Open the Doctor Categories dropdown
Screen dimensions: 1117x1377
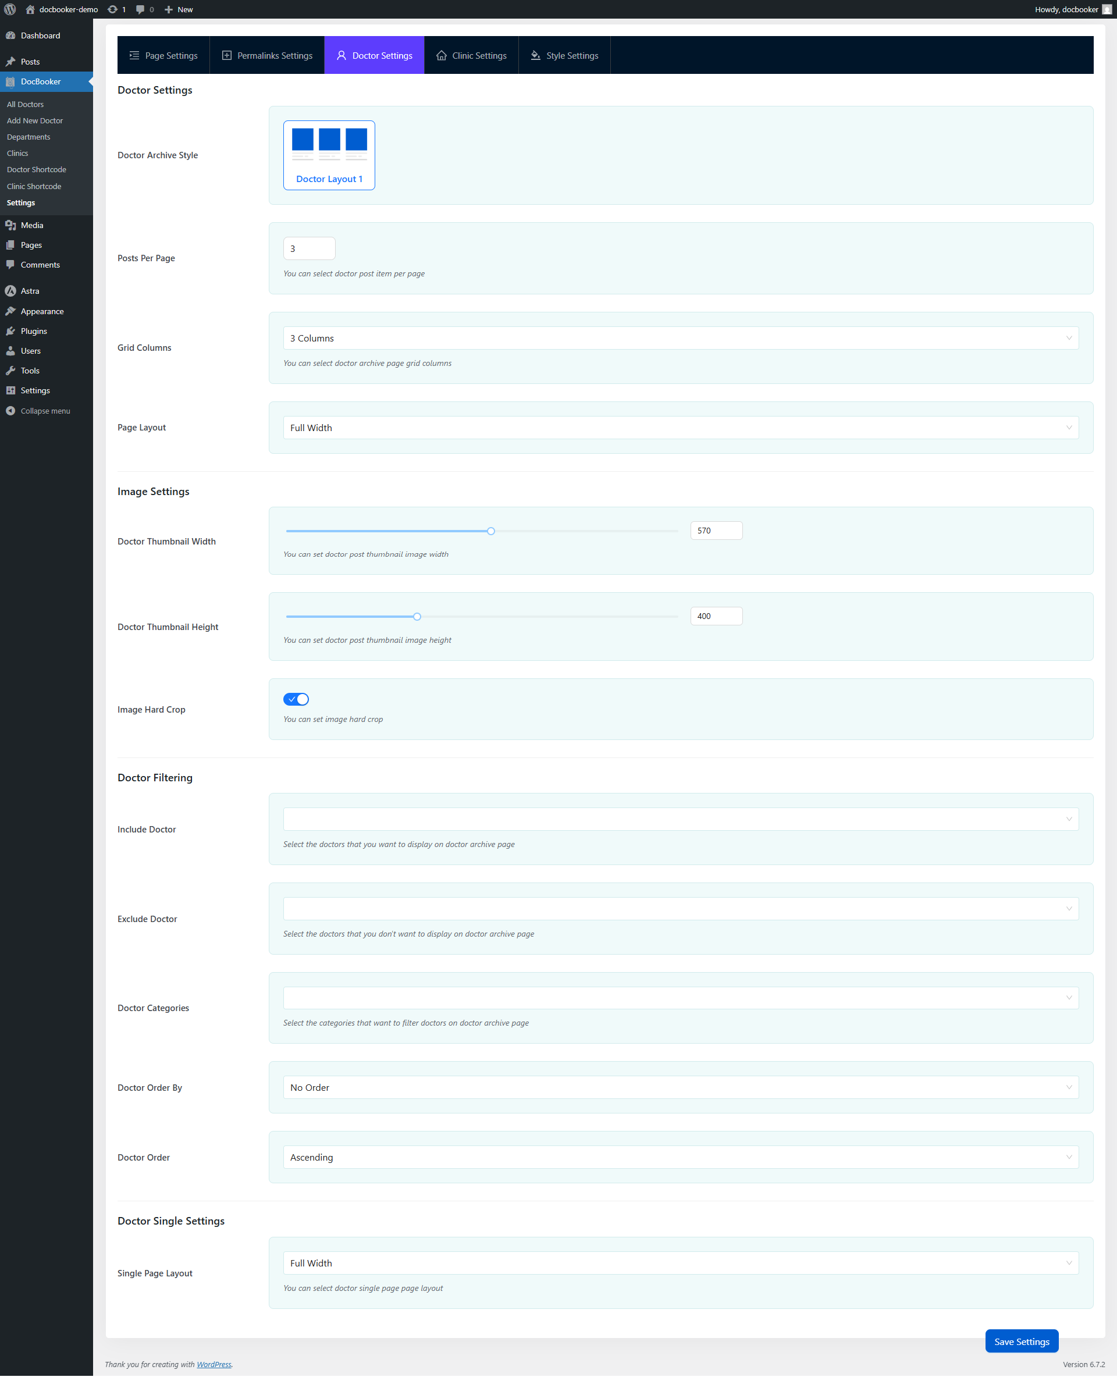click(x=681, y=998)
